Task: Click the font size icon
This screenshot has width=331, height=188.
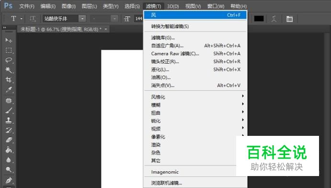Action: (x=127, y=19)
